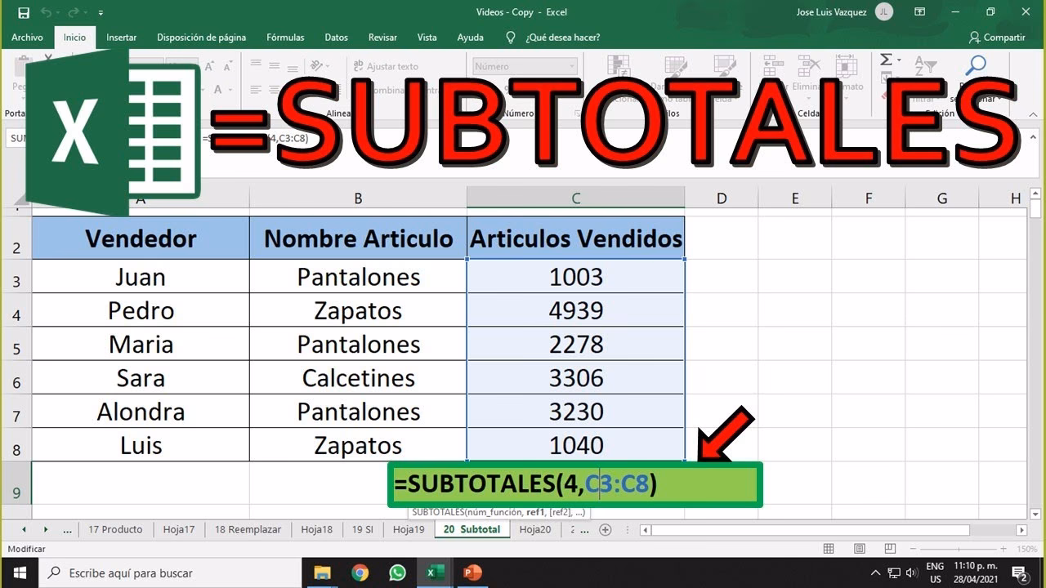
Task: Open WhatsApp from the taskbar
Action: (397, 572)
